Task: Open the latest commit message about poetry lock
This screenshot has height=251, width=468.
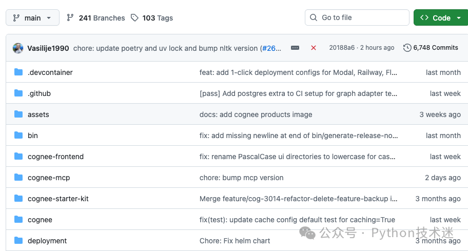Action: tap(166, 48)
